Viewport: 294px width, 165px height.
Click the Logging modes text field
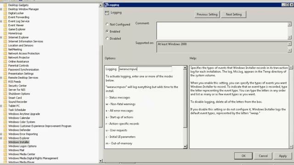click(x=145, y=69)
